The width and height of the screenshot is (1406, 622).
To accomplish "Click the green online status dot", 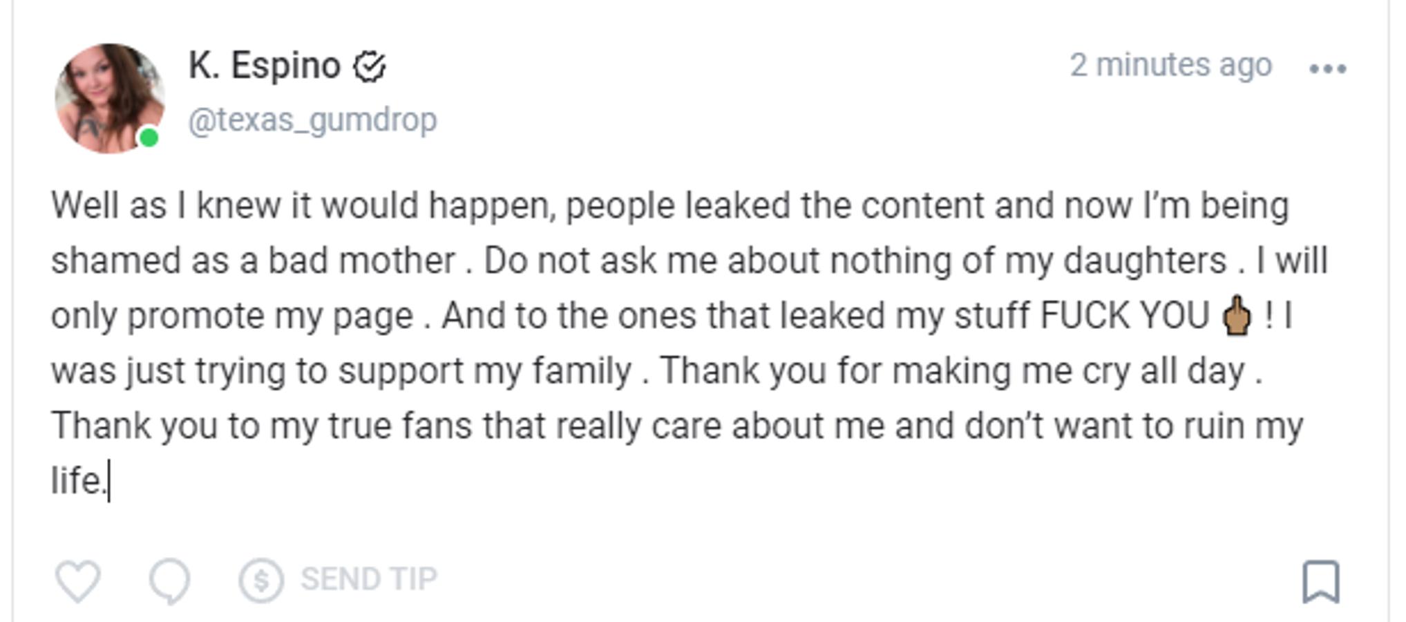I will (149, 138).
